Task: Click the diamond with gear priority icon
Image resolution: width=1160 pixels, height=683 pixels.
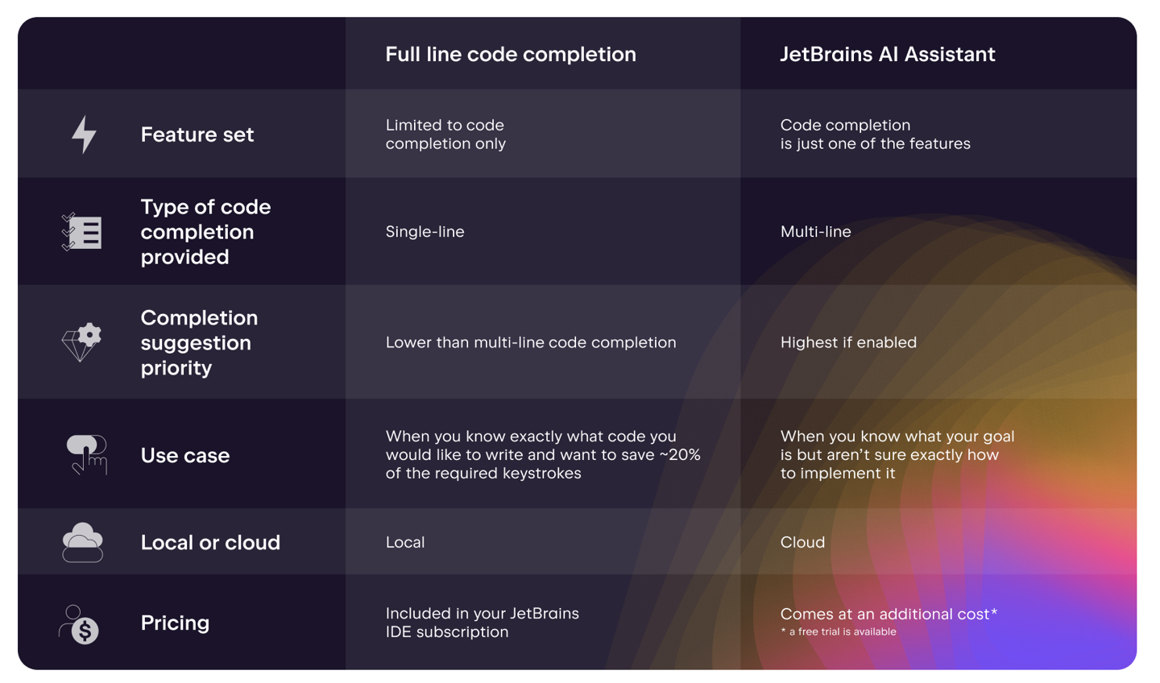Action: (81, 342)
